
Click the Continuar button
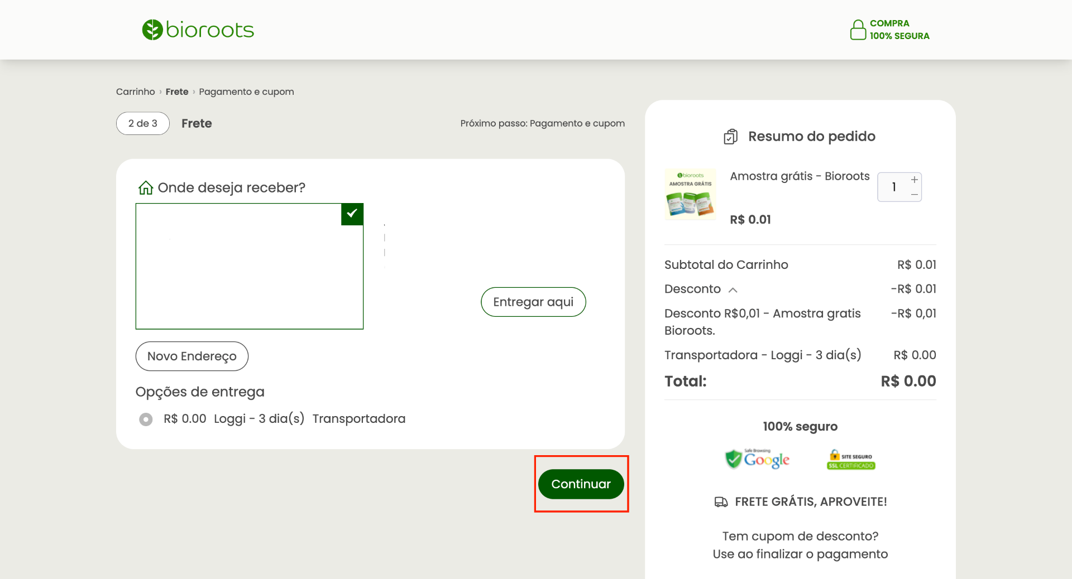[x=581, y=484]
